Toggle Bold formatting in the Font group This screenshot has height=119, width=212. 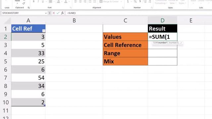34,2
